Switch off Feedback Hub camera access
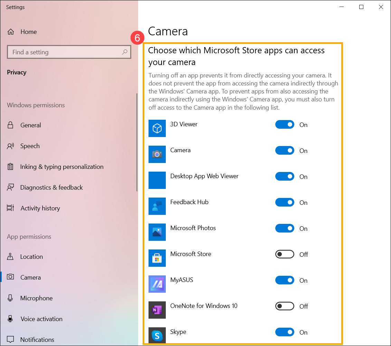Viewport: 391px width, 346px height. [285, 202]
